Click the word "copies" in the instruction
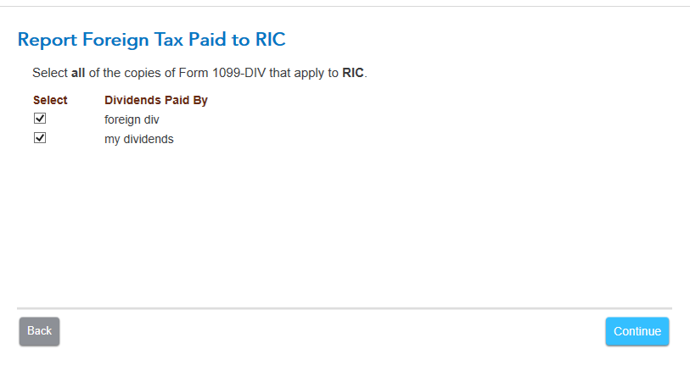The image size is (690, 371). click(143, 74)
